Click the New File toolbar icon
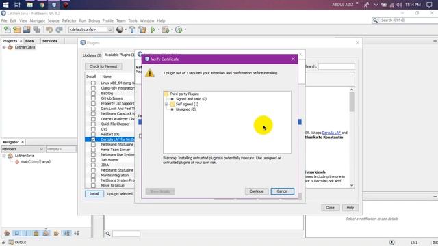Viewport: 438px width, 246px height. (8, 29)
